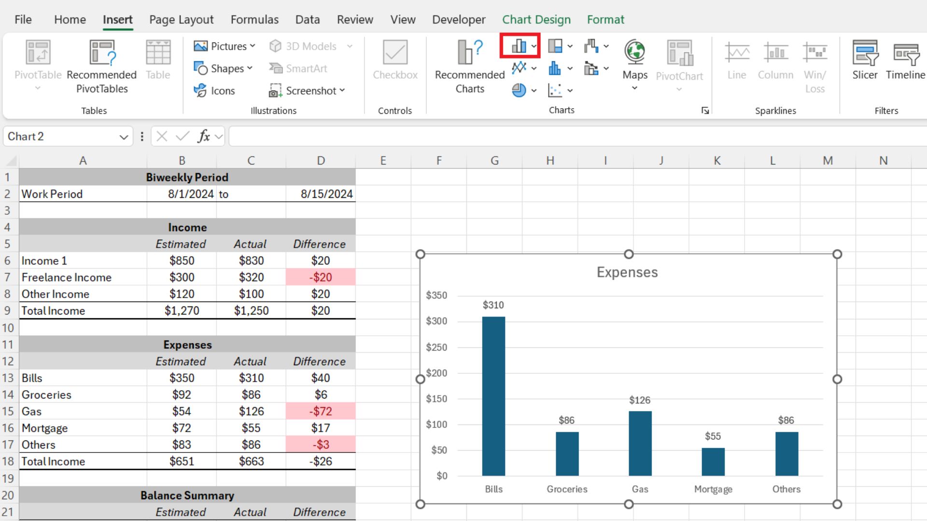Select the $1,270 Total Income cell
The height and width of the screenshot is (521, 927).
click(182, 311)
